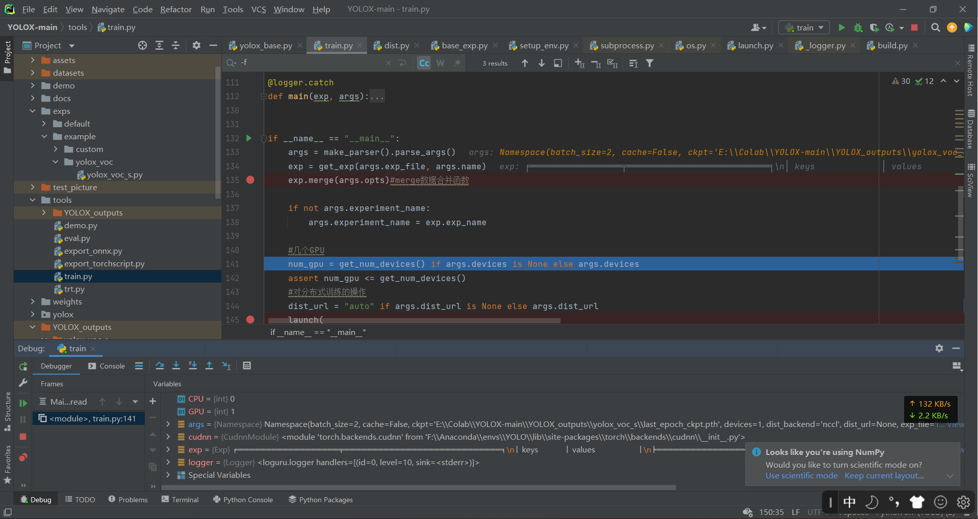Toggle breakpoint at line 135

(250, 180)
